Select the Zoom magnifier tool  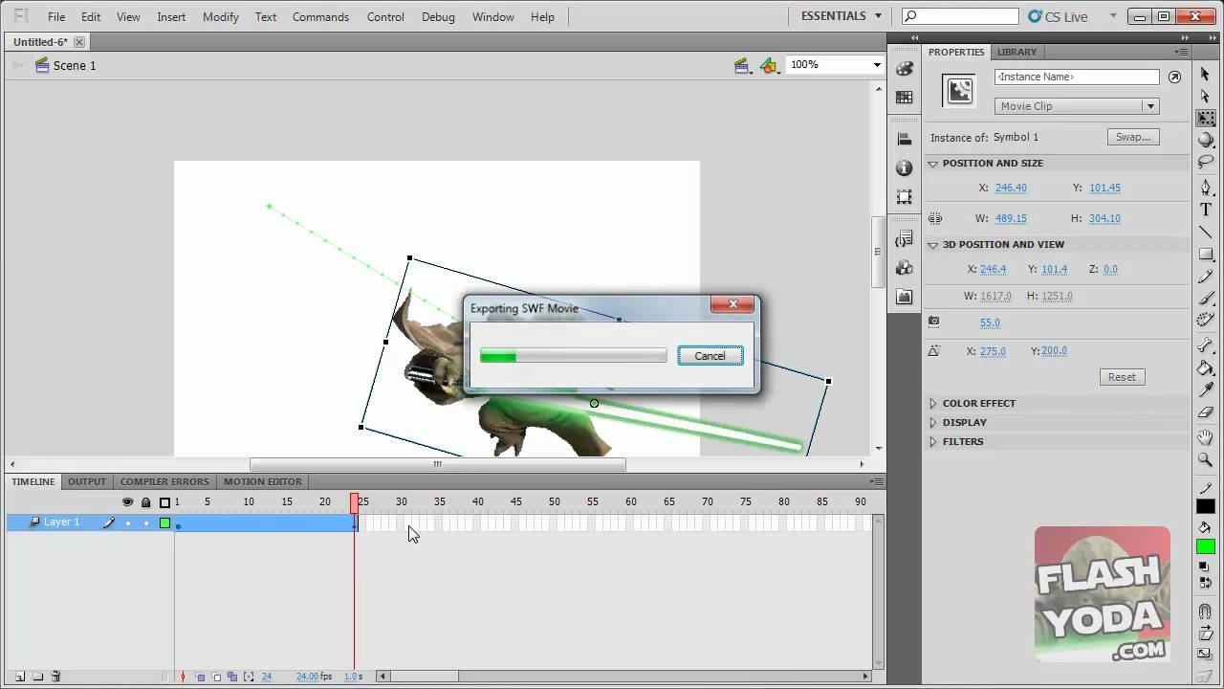[1206, 460]
